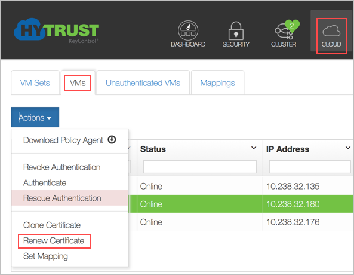Click the HyTrust KeyControl logo
This screenshot has height=275, width=354.
(57, 30)
